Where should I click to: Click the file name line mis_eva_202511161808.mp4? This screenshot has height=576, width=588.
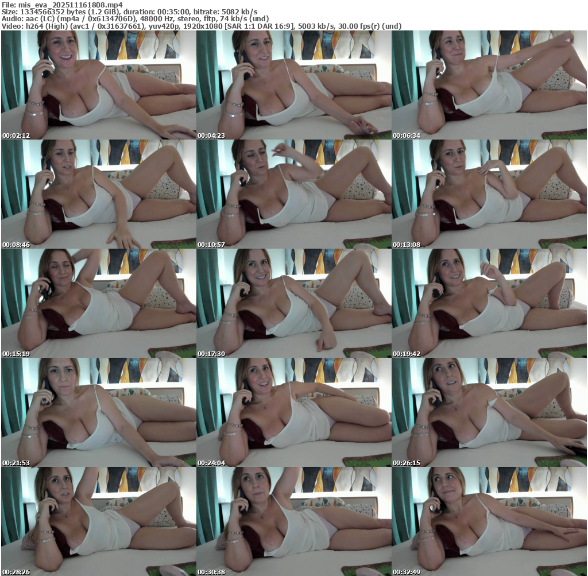click(62, 5)
